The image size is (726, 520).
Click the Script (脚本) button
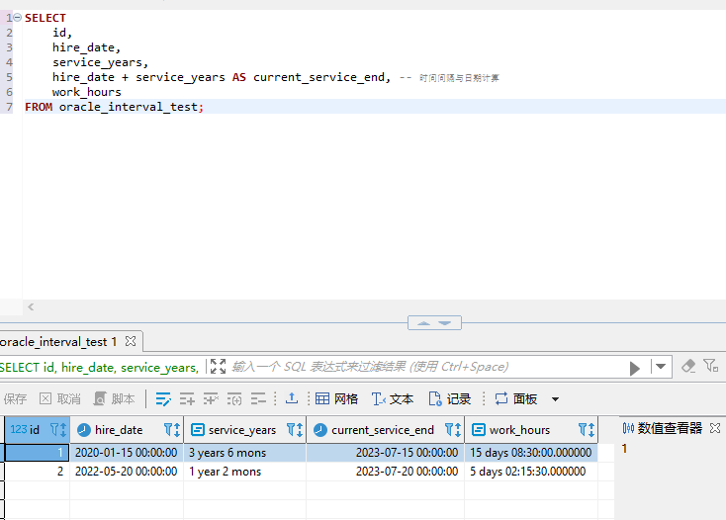tap(114, 399)
